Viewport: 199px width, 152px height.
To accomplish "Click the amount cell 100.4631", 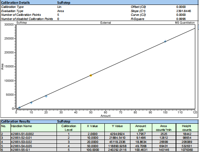I will click(x=141, y=150).
